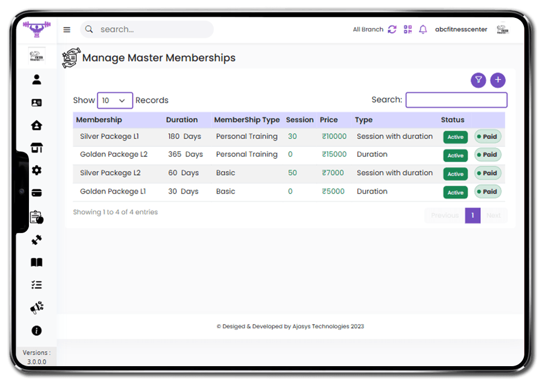The image size is (547, 383).
Task: Click the QR code scanner icon
Action: pyautogui.click(x=408, y=29)
